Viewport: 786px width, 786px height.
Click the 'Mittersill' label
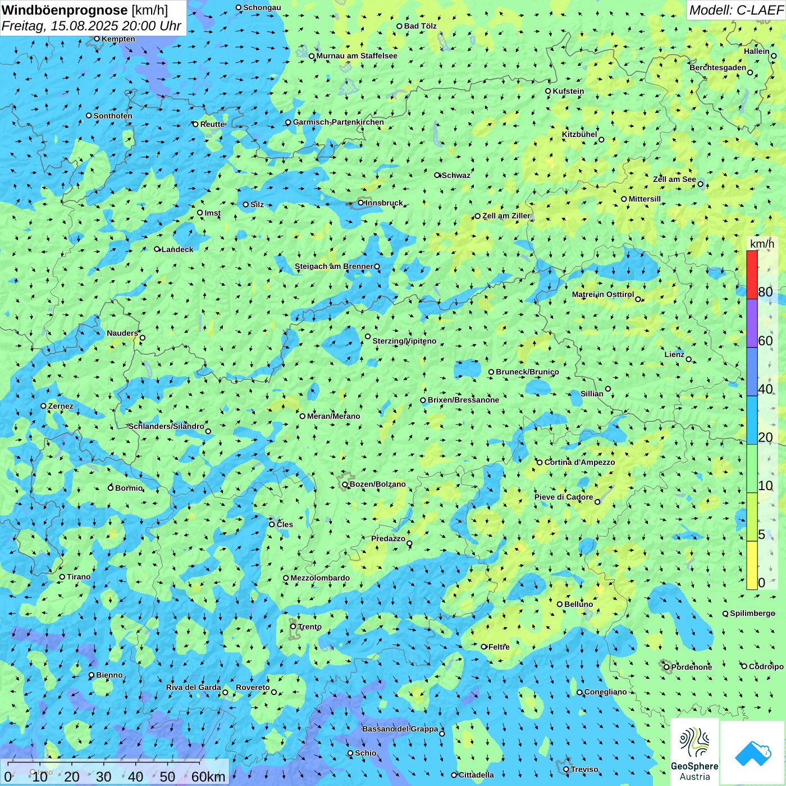645,199
